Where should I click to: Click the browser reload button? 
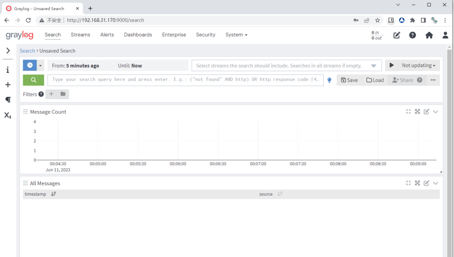coord(28,20)
